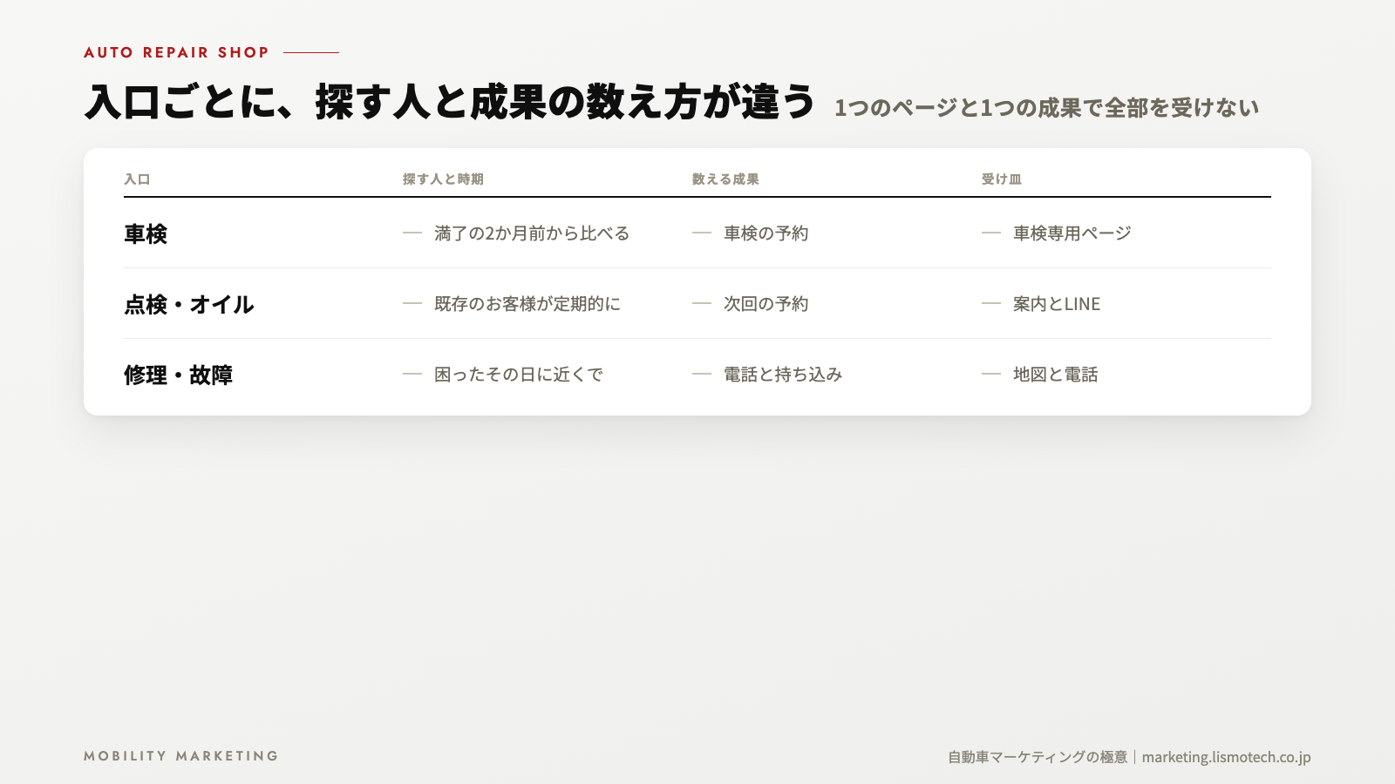Click the 'AUTO REPAIR SHOP' red label

pyautogui.click(x=176, y=52)
